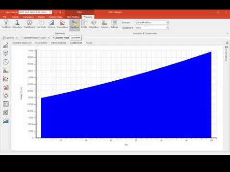Viewport: 230px width, 172px height.
Task: Open the Clients ribbon tab
Action: pyautogui.click(x=15, y=17)
